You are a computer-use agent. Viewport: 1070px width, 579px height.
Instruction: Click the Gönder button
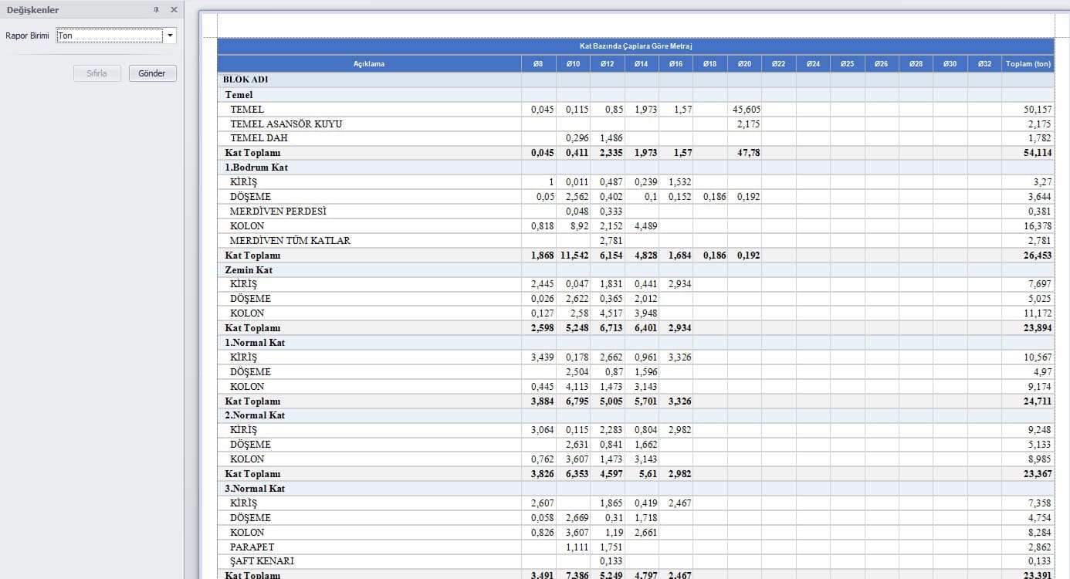(152, 73)
